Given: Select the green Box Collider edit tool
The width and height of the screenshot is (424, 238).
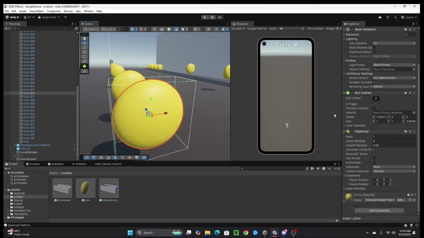Looking at the screenshot, I should point(84,66).
